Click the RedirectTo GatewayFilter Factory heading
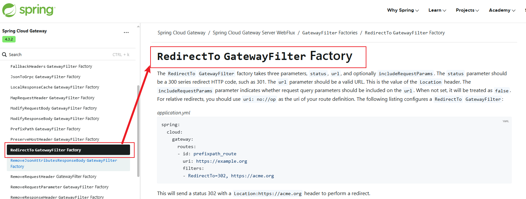The image size is (526, 199). [x=255, y=56]
